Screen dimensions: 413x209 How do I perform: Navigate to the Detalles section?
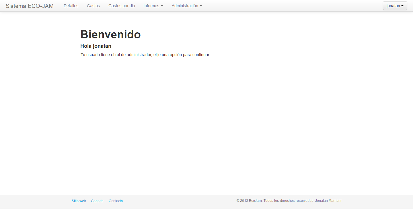[x=71, y=5]
